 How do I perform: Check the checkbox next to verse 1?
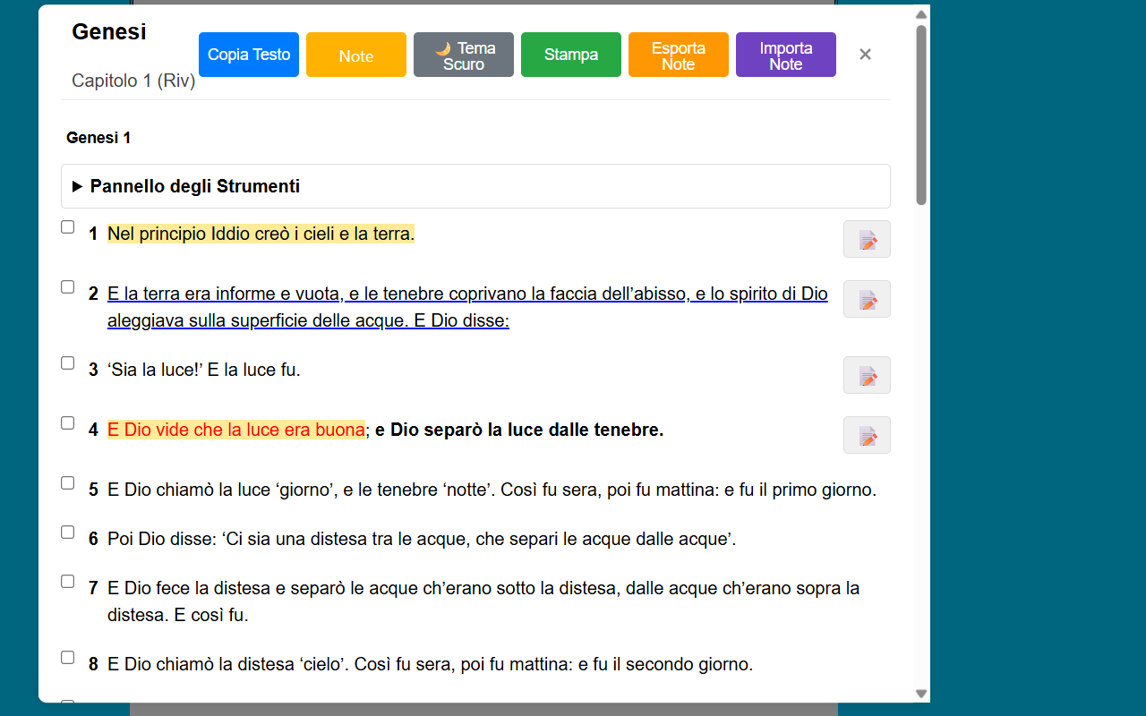67,226
